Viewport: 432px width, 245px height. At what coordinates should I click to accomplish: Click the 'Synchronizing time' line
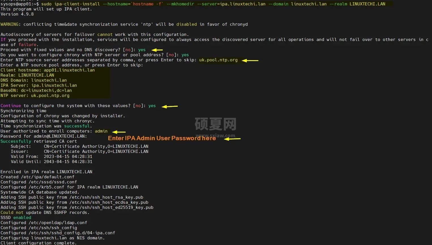[23, 111]
